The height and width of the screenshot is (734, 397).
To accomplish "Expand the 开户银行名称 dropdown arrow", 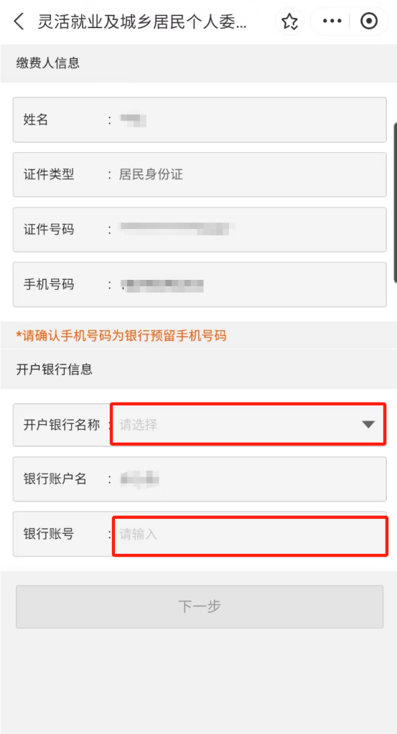I will (x=368, y=425).
